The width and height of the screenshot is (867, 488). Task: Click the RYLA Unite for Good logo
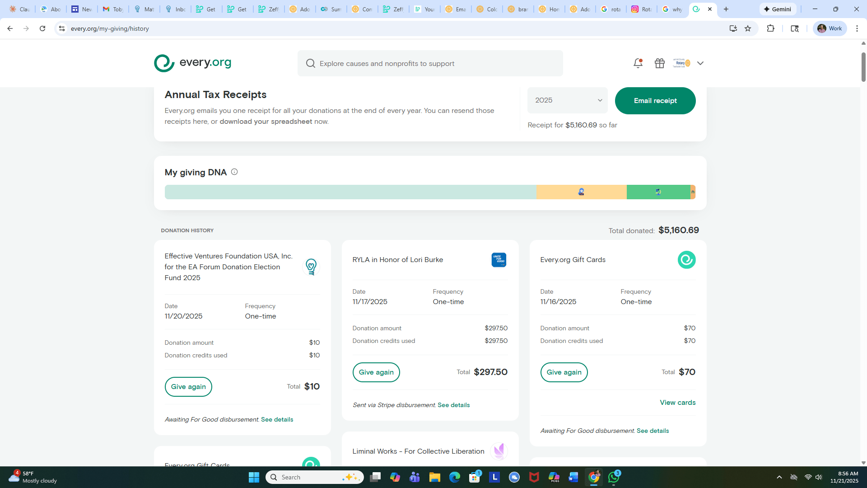(499, 260)
